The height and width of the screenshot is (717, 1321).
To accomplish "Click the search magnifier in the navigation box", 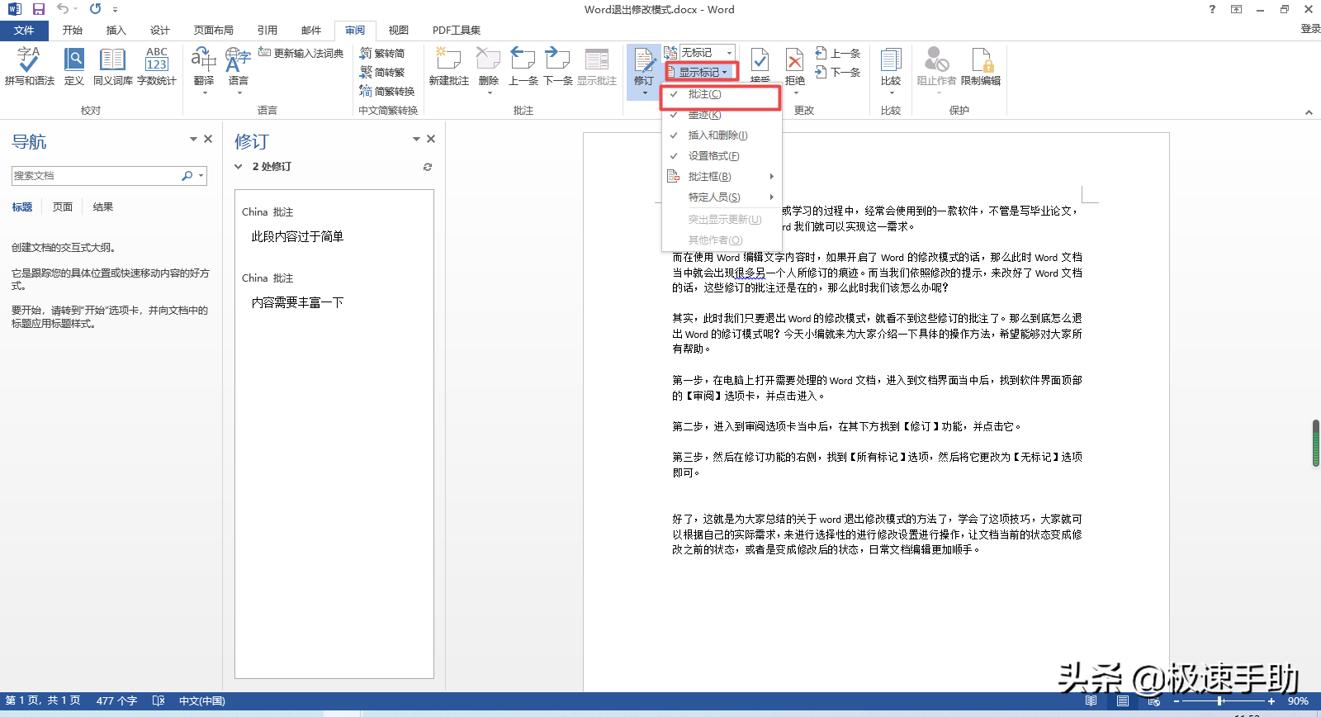I will (x=187, y=176).
